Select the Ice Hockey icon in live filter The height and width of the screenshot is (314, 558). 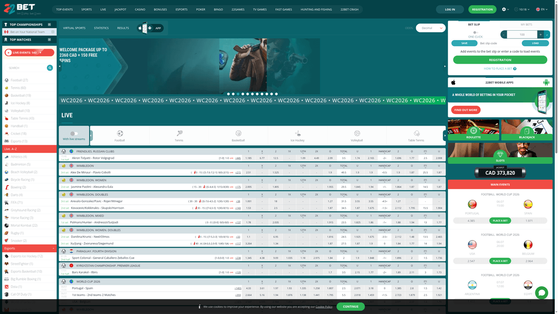[x=298, y=134]
